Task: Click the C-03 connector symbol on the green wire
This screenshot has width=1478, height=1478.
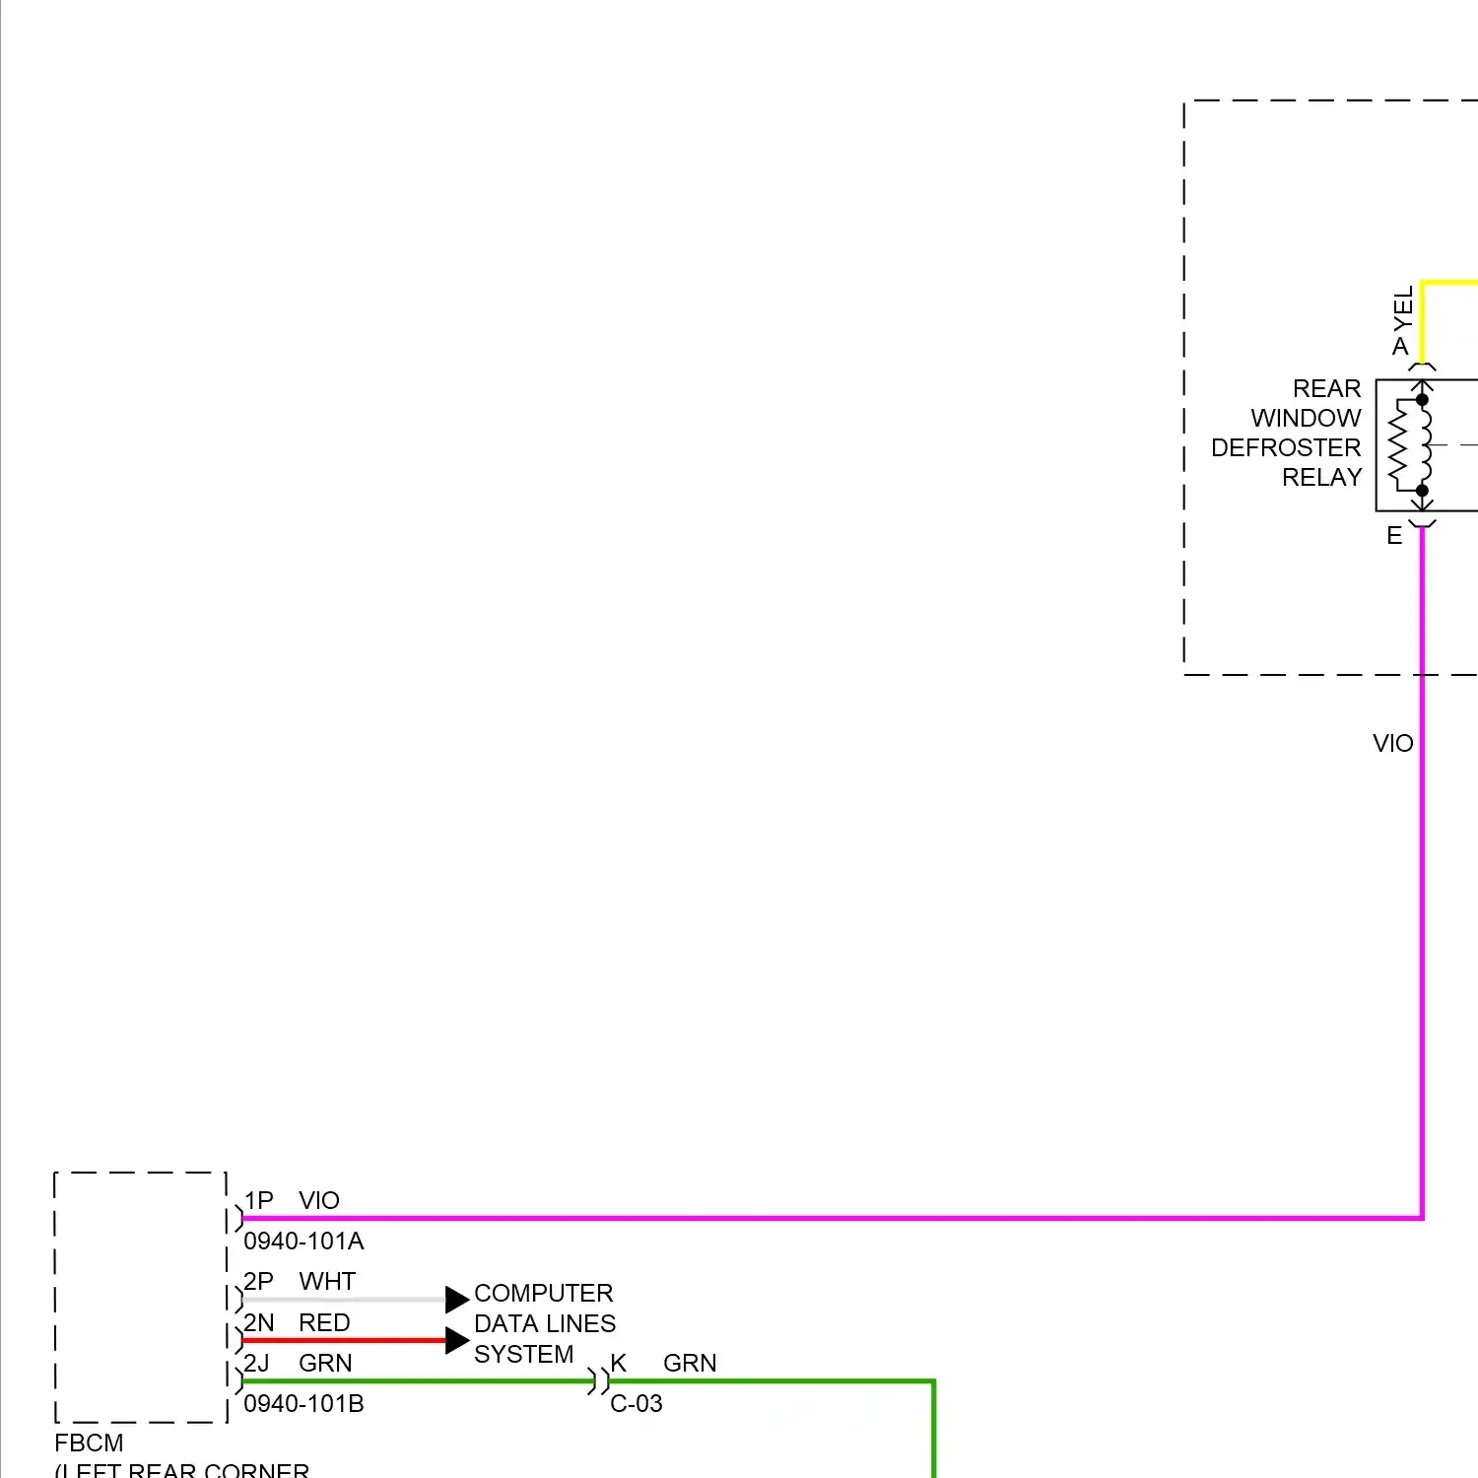Action: coord(599,1381)
